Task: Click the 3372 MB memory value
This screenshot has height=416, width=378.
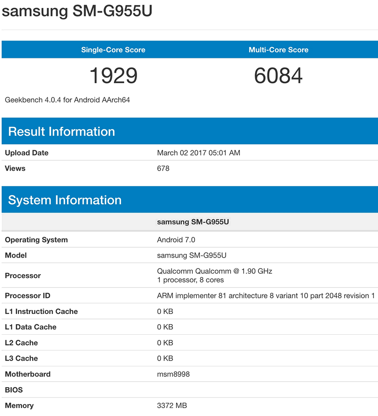Action: tap(172, 406)
